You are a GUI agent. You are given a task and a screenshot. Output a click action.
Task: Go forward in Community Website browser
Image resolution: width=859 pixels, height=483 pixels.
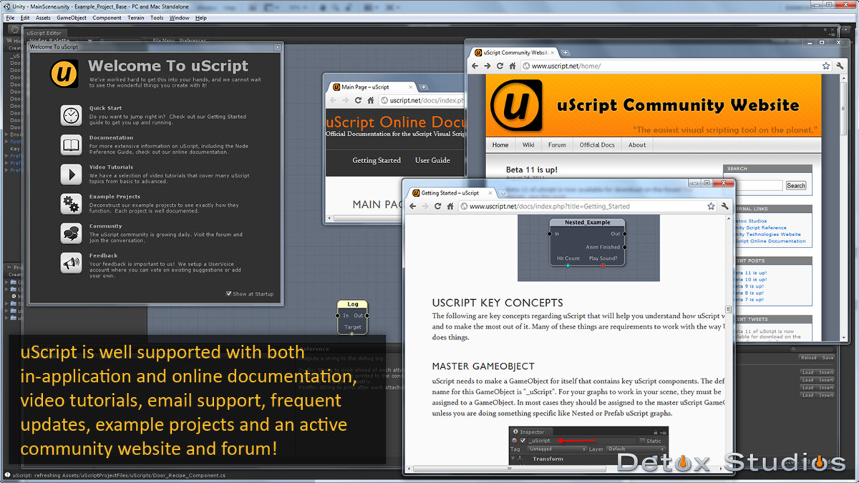point(487,66)
